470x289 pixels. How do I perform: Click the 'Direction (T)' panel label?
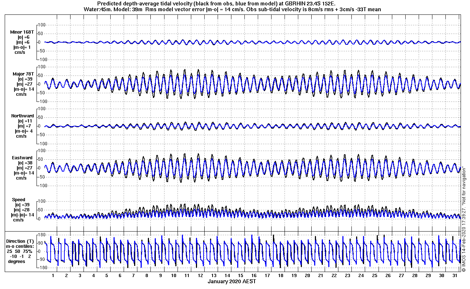tap(21, 241)
